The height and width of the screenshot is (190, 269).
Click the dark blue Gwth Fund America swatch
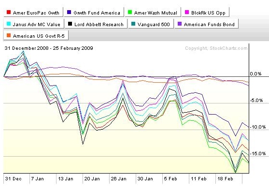[69, 12]
